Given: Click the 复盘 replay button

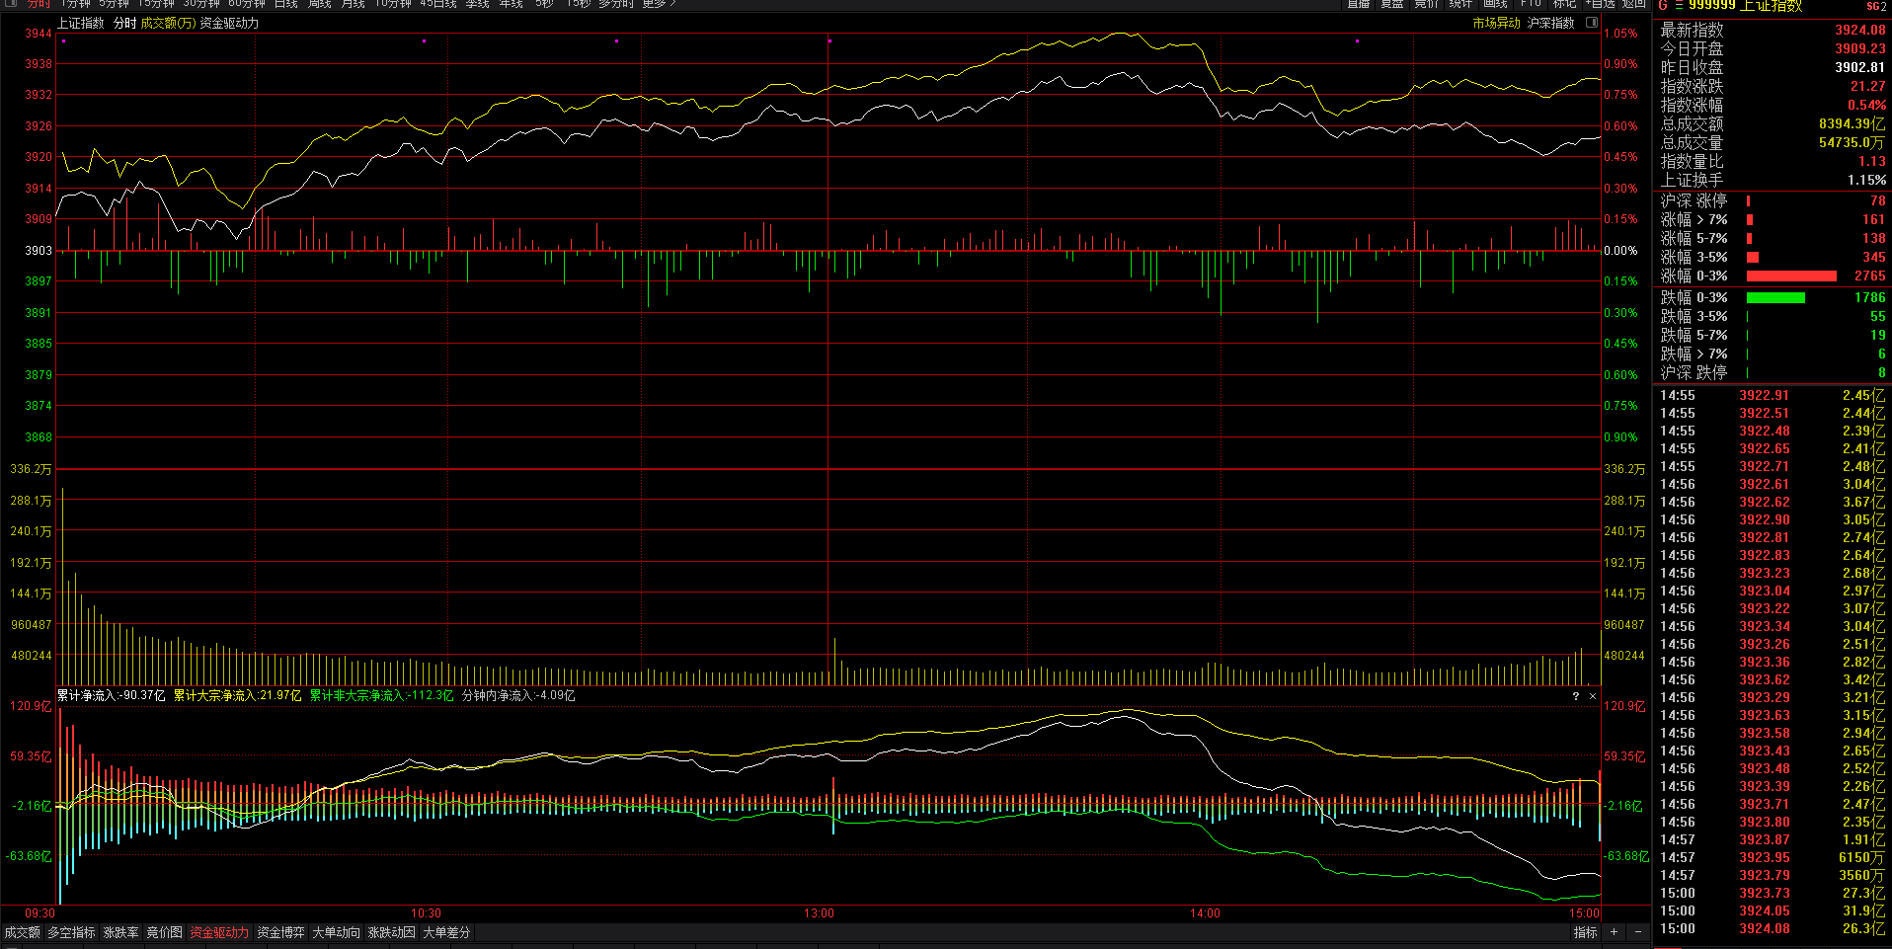Looking at the screenshot, I should tap(1392, 3).
